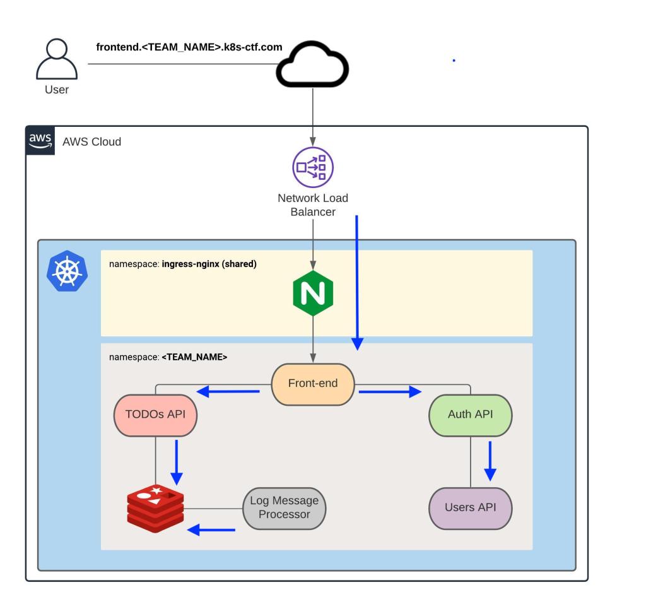Select the Users API node
The width and height of the screenshot is (646, 602).
[470, 508]
